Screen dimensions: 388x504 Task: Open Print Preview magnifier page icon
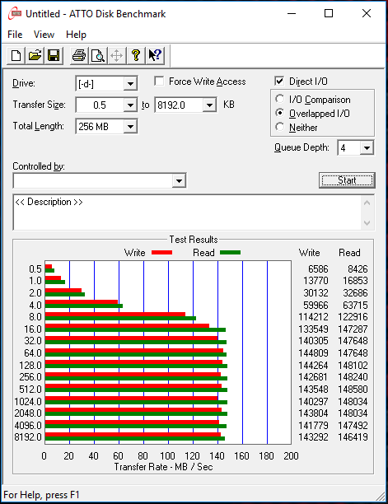[98, 56]
